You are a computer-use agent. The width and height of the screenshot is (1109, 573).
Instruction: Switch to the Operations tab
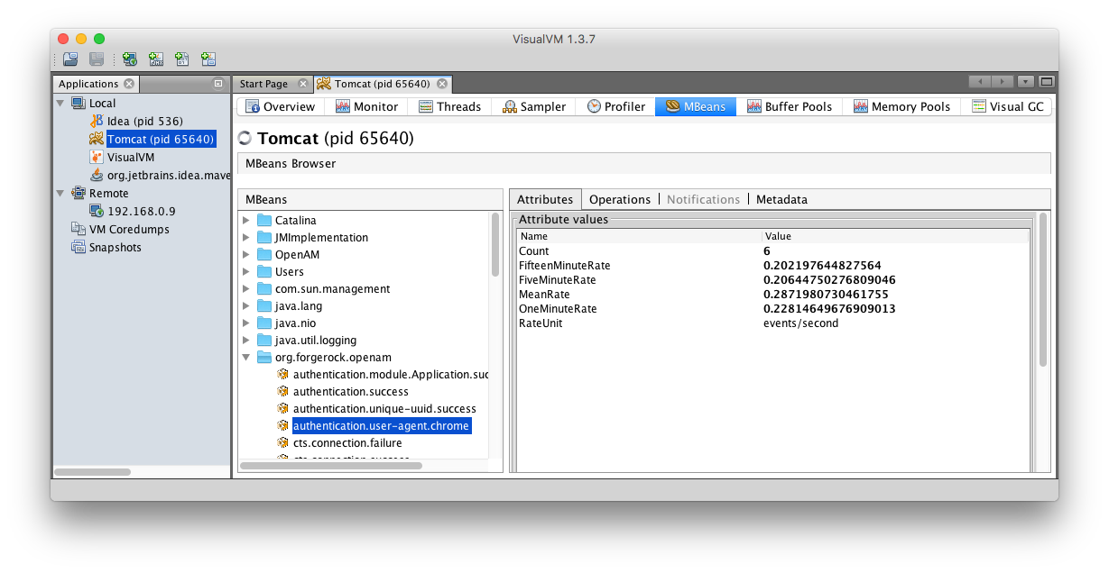pyautogui.click(x=620, y=199)
